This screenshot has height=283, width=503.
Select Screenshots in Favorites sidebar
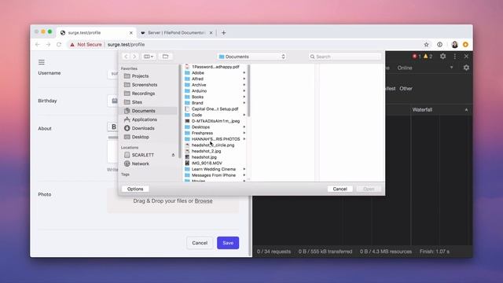(x=145, y=85)
